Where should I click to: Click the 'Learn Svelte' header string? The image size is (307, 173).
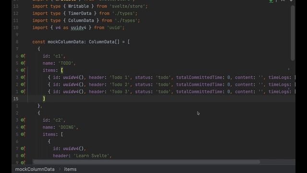pyautogui.click(x=91, y=156)
